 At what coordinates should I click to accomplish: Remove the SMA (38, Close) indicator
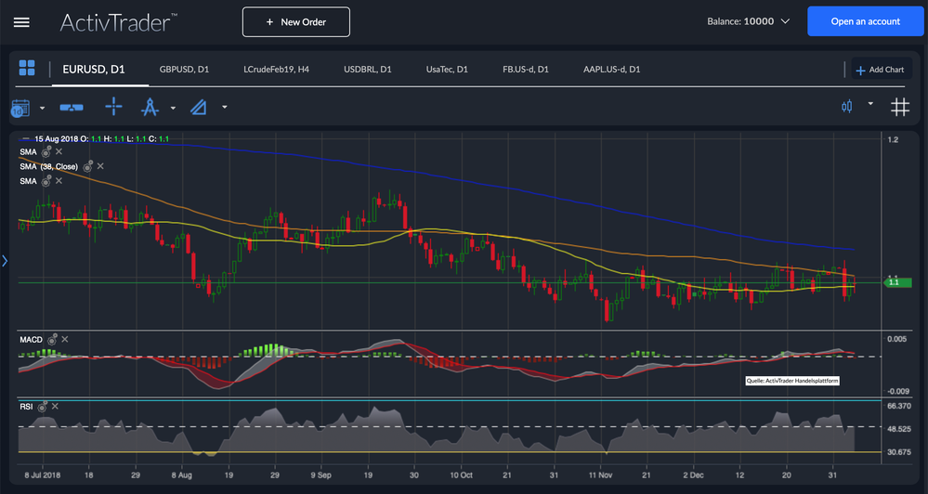click(x=100, y=166)
